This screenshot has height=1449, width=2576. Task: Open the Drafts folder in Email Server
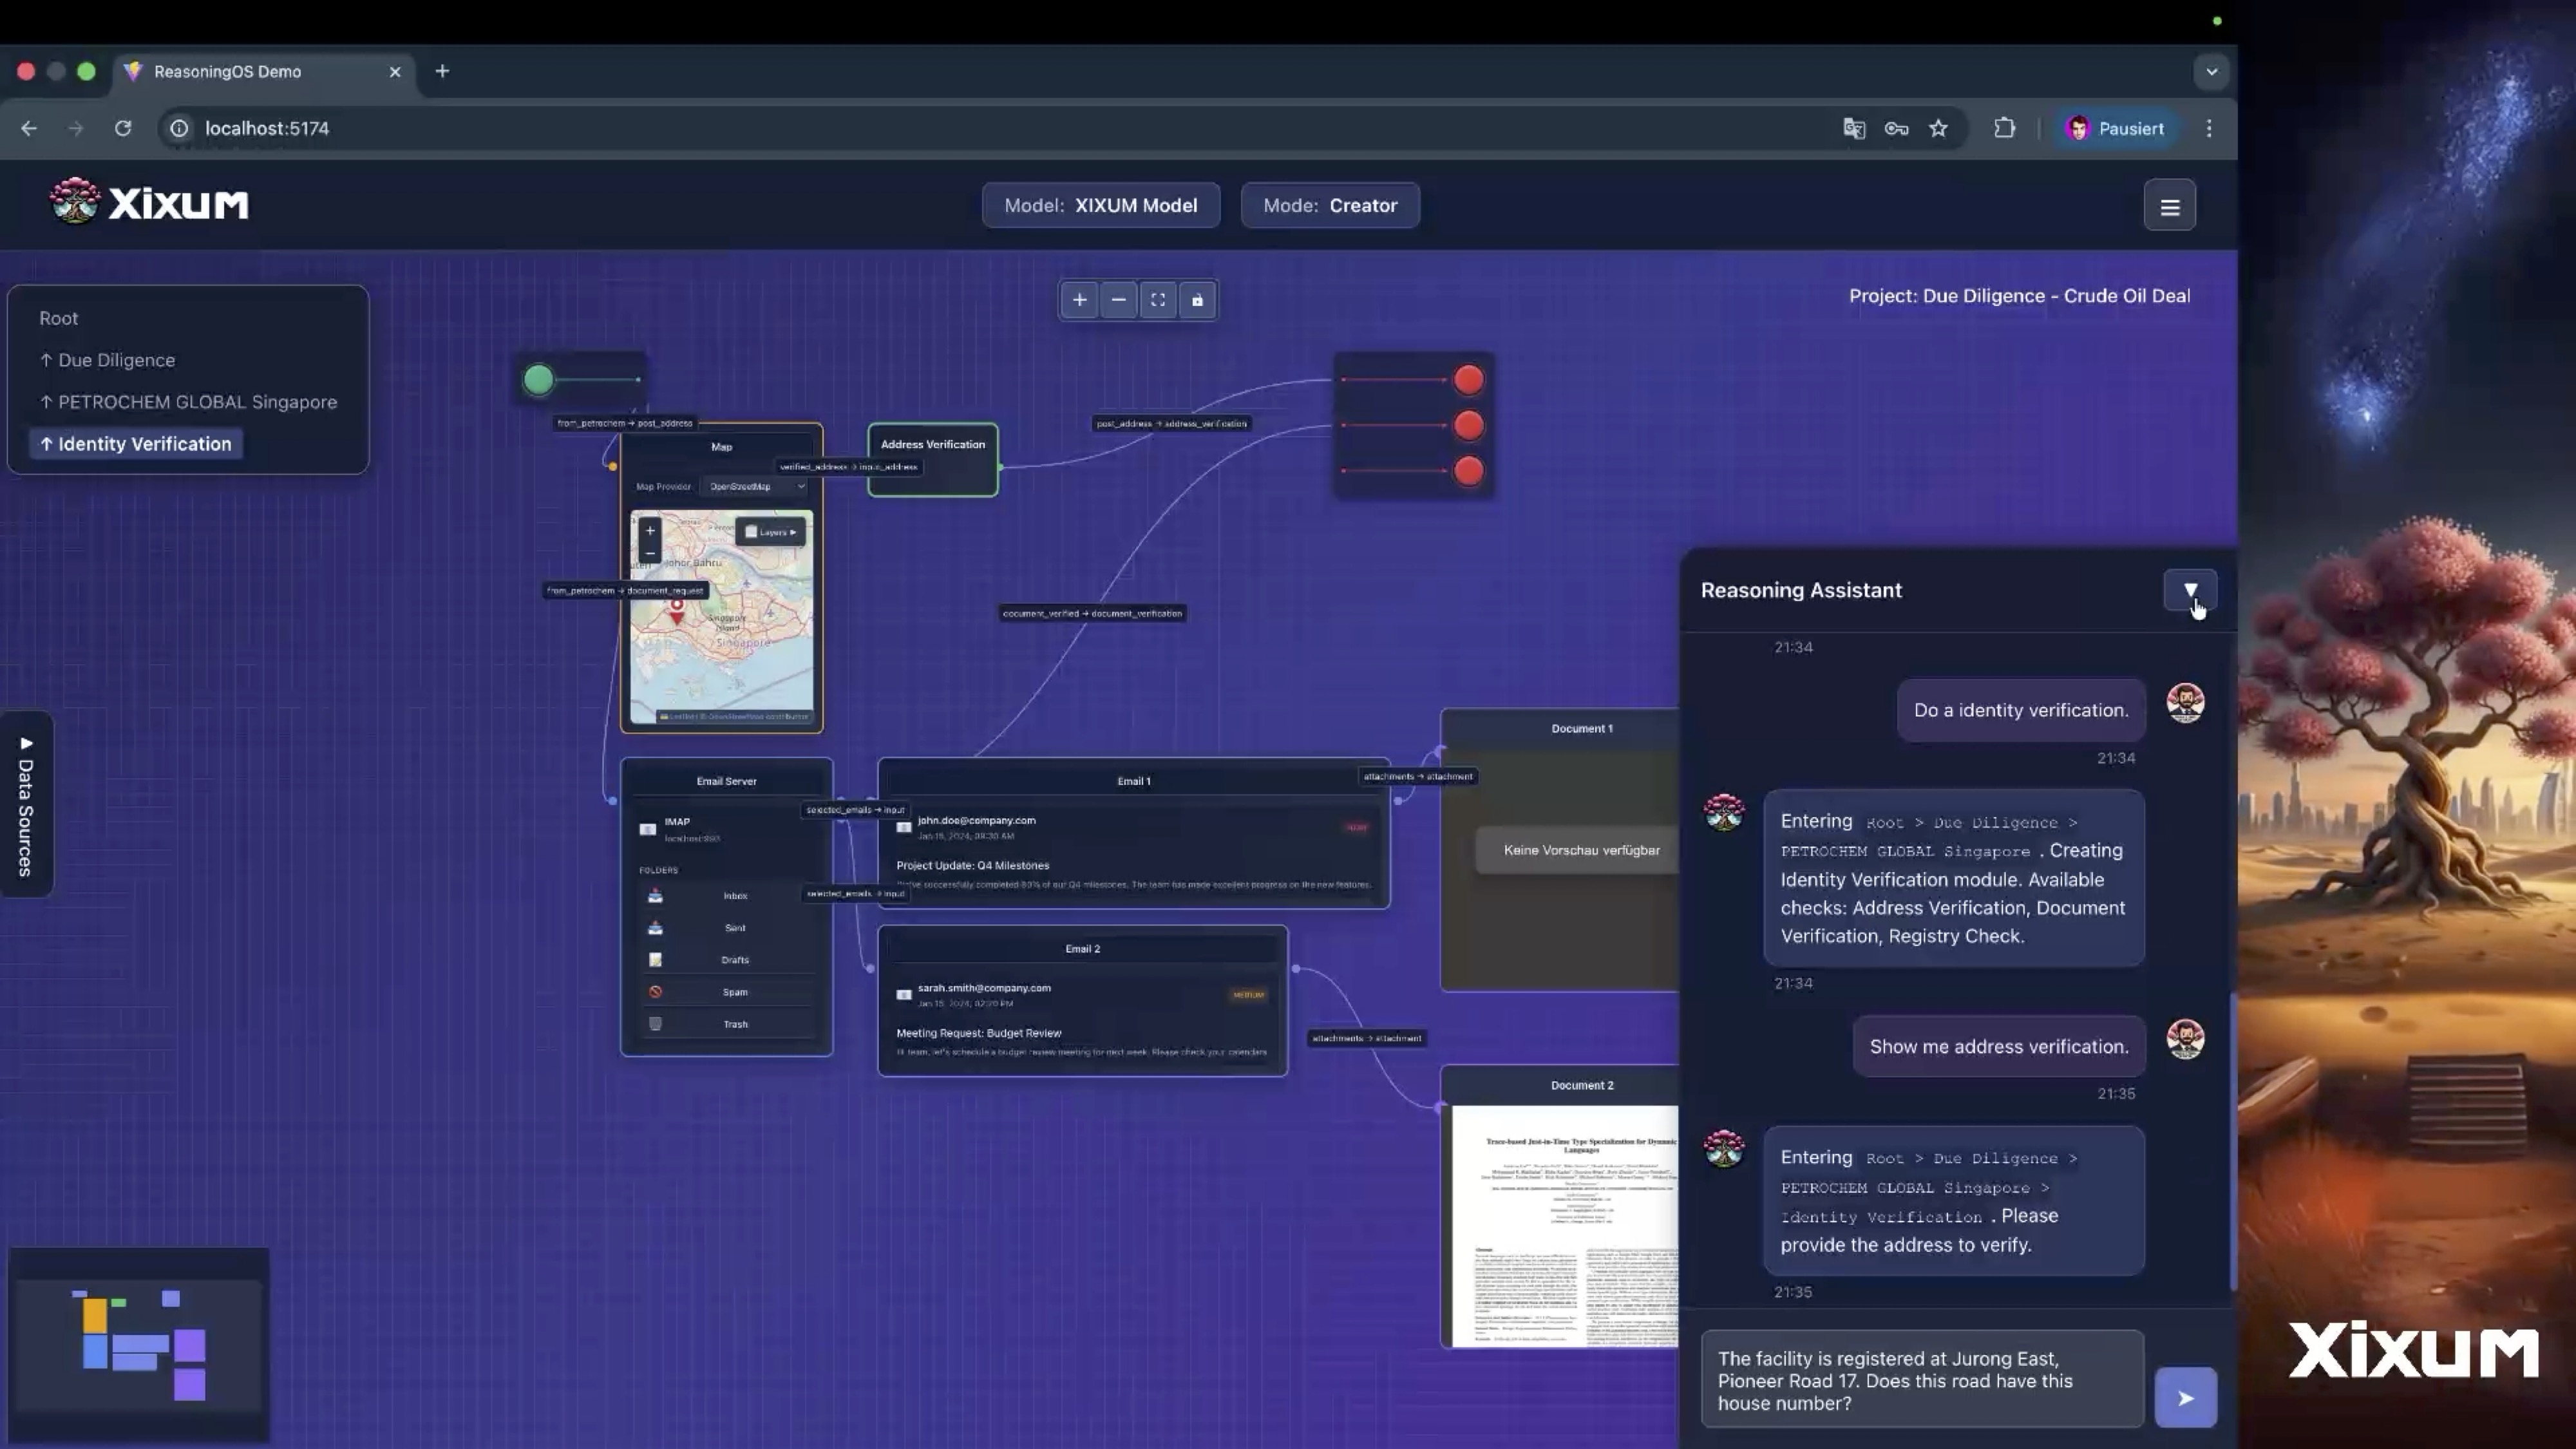[727, 960]
